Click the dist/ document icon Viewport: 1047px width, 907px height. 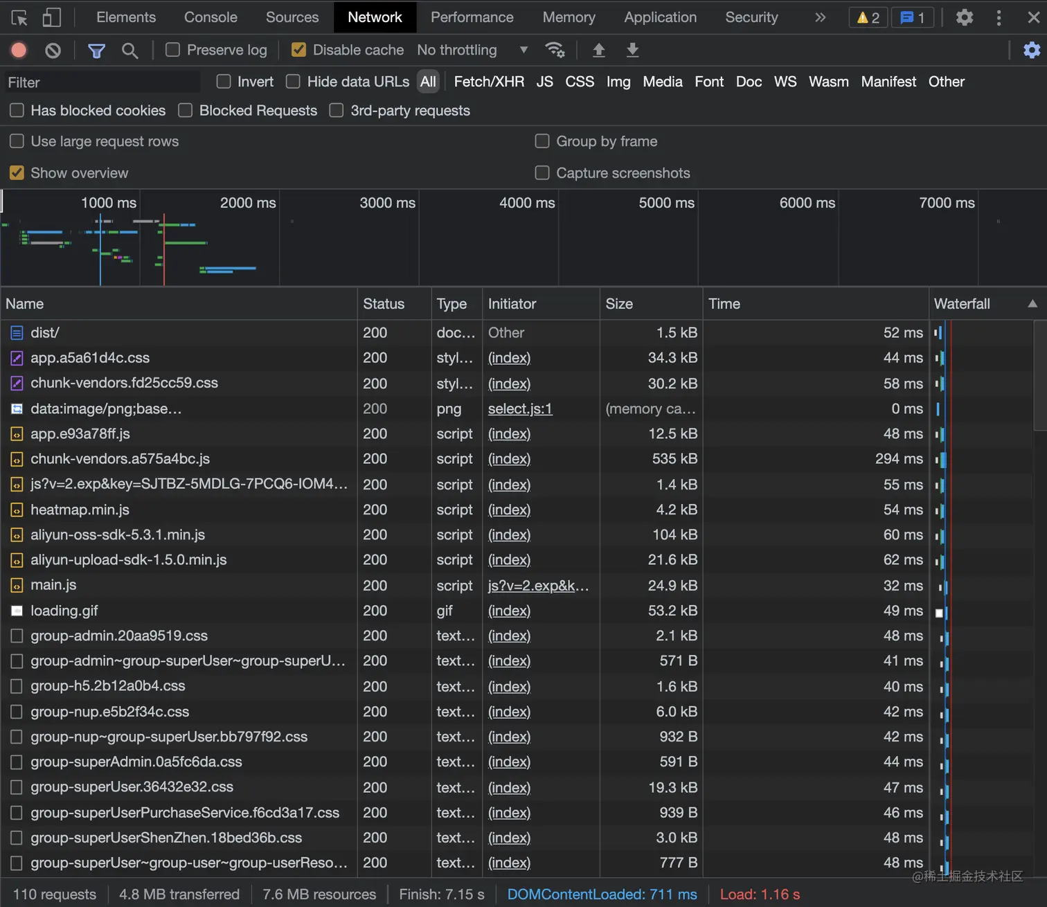tap(17, 333)
